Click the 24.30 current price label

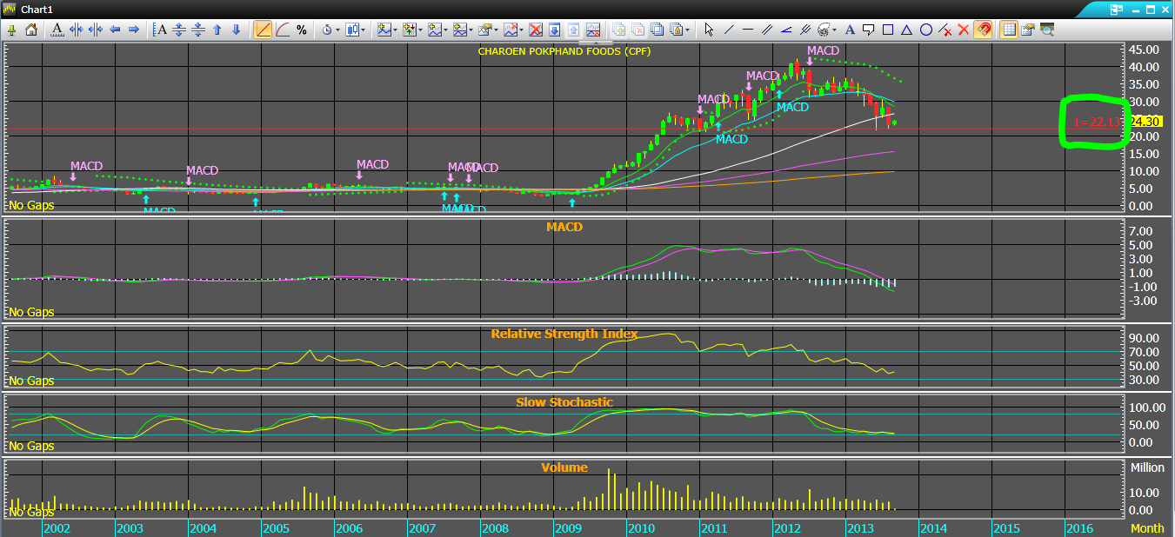click(1145, 122)
